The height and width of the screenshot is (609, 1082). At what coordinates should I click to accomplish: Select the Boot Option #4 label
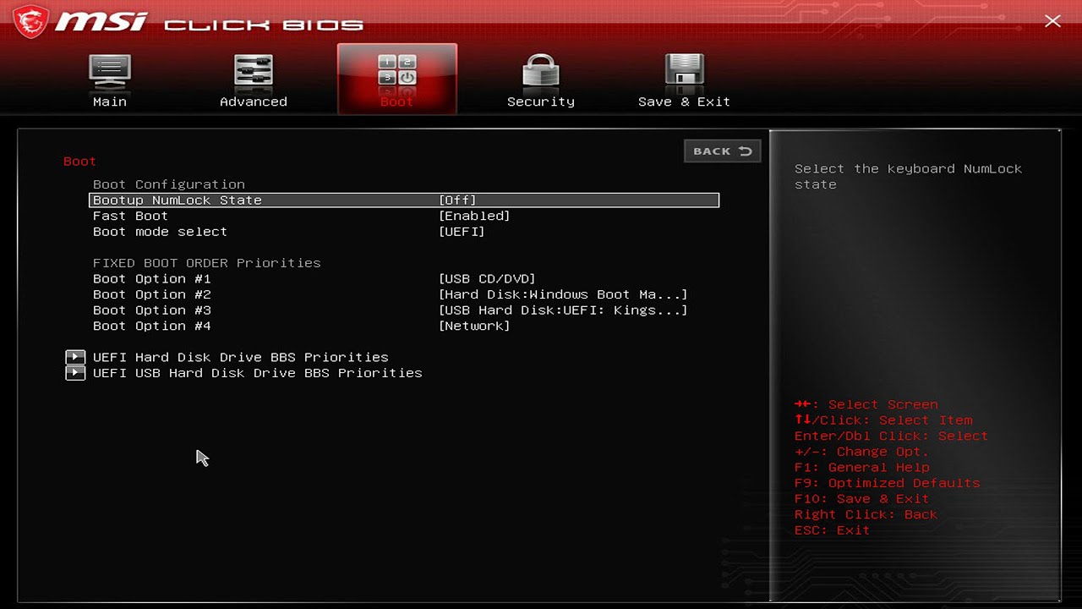tap(152, 326)
